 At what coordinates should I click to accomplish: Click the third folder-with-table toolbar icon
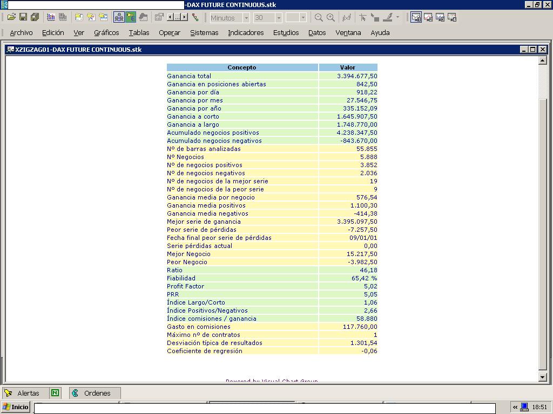click(x=103, y=17)
